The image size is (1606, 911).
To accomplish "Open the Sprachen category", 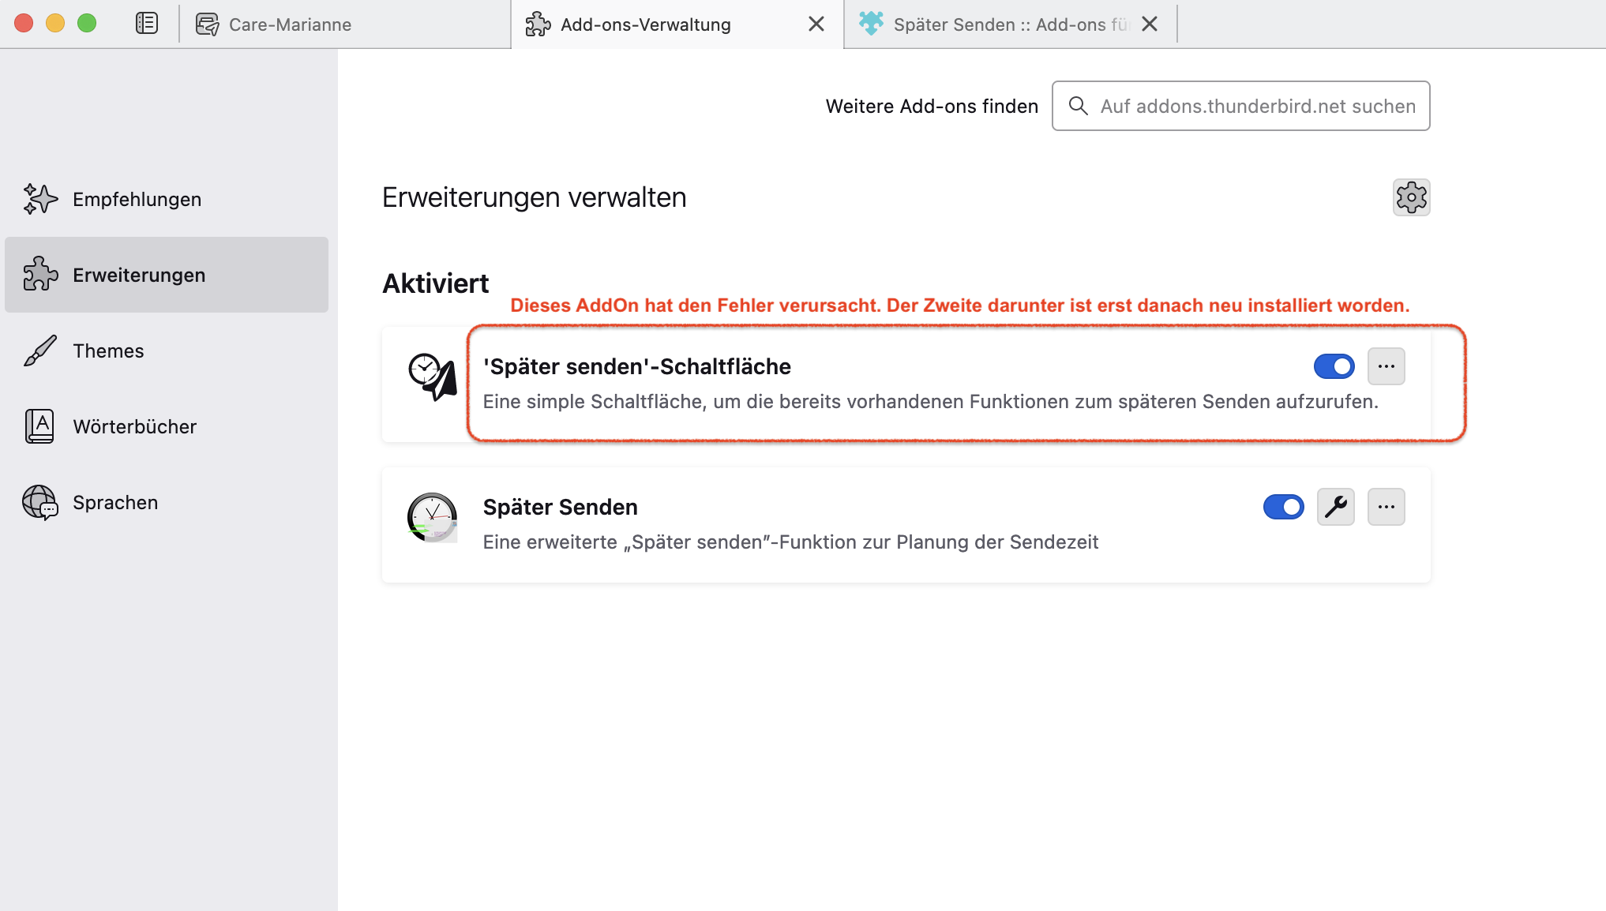I will click(115, 502).
